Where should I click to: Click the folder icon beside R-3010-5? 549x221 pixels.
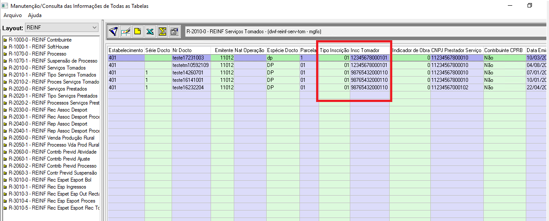5,208
